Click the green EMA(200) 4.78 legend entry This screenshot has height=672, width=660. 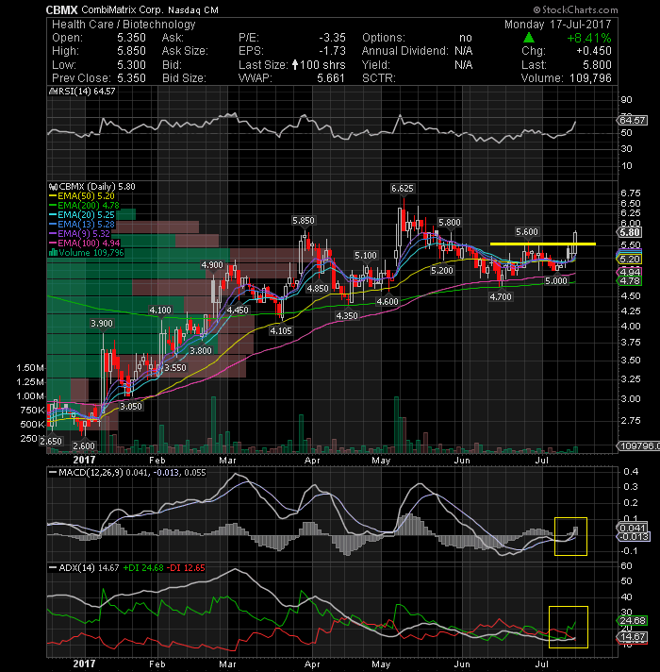click(x=84, y=206)
